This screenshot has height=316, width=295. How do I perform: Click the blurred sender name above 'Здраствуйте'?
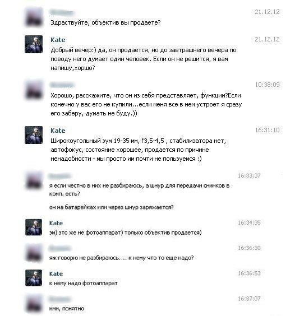click(x=62, y=12)
